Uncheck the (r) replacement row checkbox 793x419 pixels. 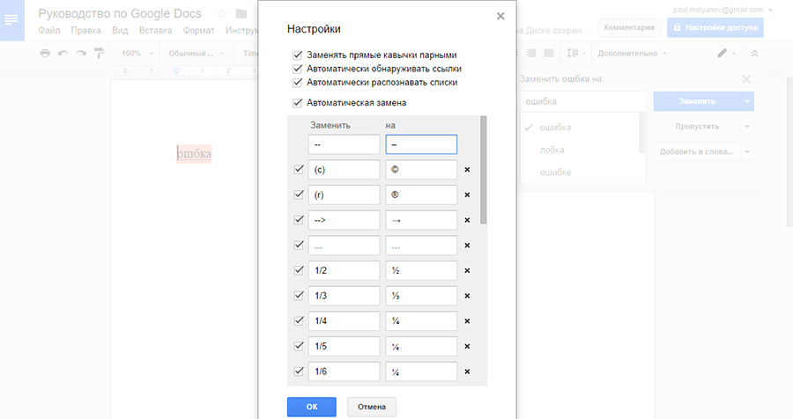pos(299,195)
